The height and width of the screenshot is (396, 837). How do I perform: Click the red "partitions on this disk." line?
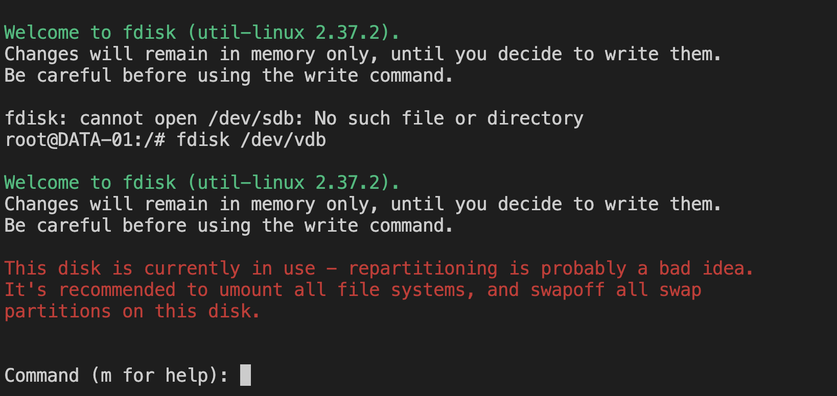pos(132,311)
